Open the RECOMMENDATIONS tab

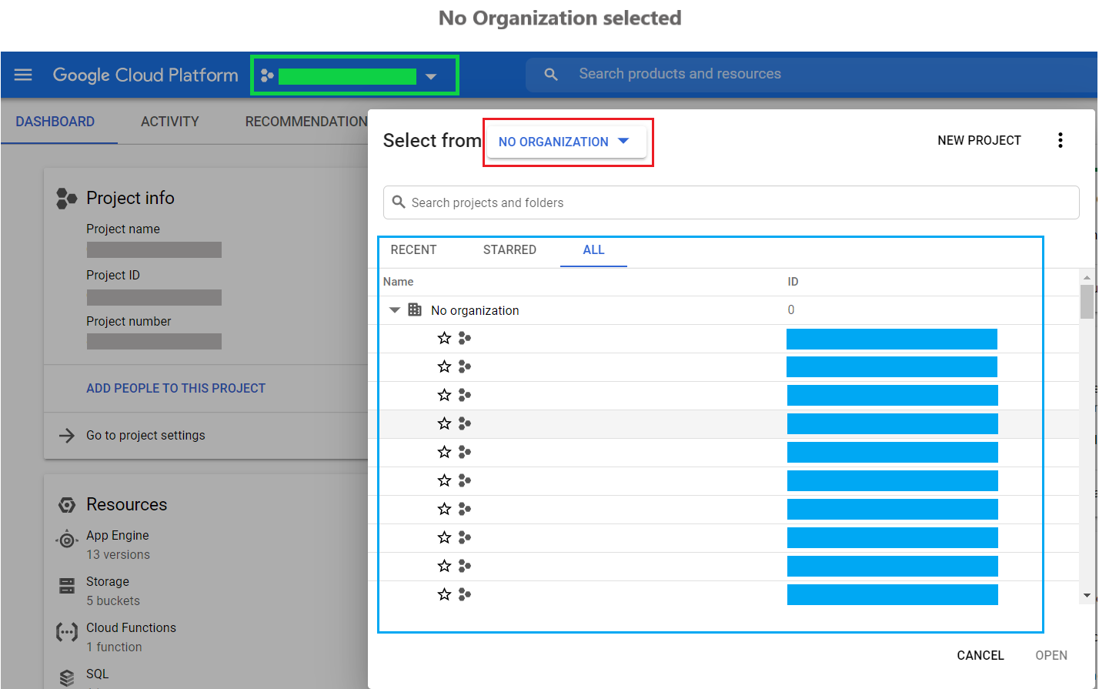(x=306, y=122)
